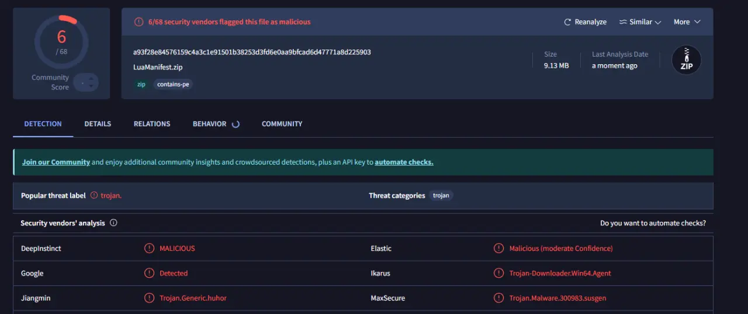Click the alert icon beside trojan threat label
The height and width of the screenshot is (314, 748).
94,196
